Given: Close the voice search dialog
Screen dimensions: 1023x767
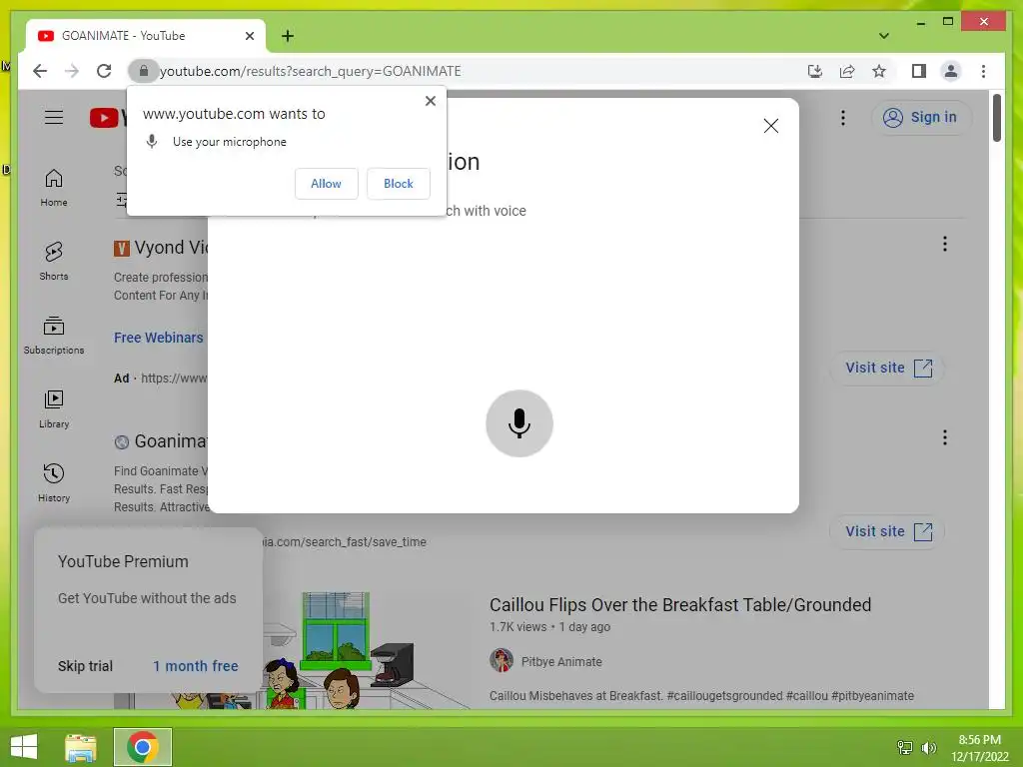Looking at the screenshot, I should 771,126.
